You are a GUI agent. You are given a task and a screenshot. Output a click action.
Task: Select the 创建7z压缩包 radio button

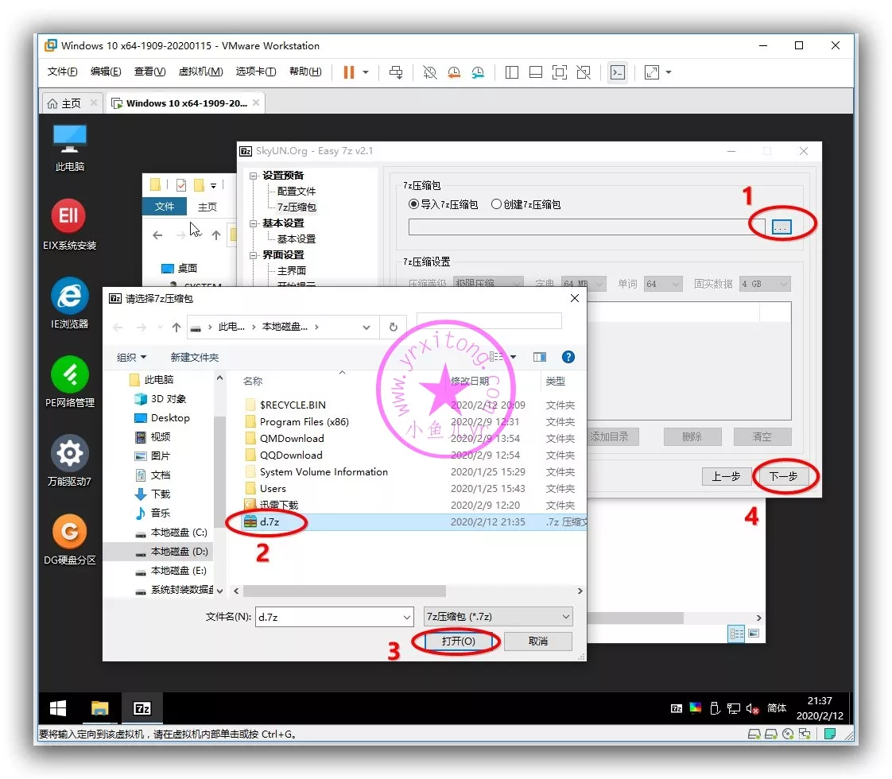click(x=496, y=204)
